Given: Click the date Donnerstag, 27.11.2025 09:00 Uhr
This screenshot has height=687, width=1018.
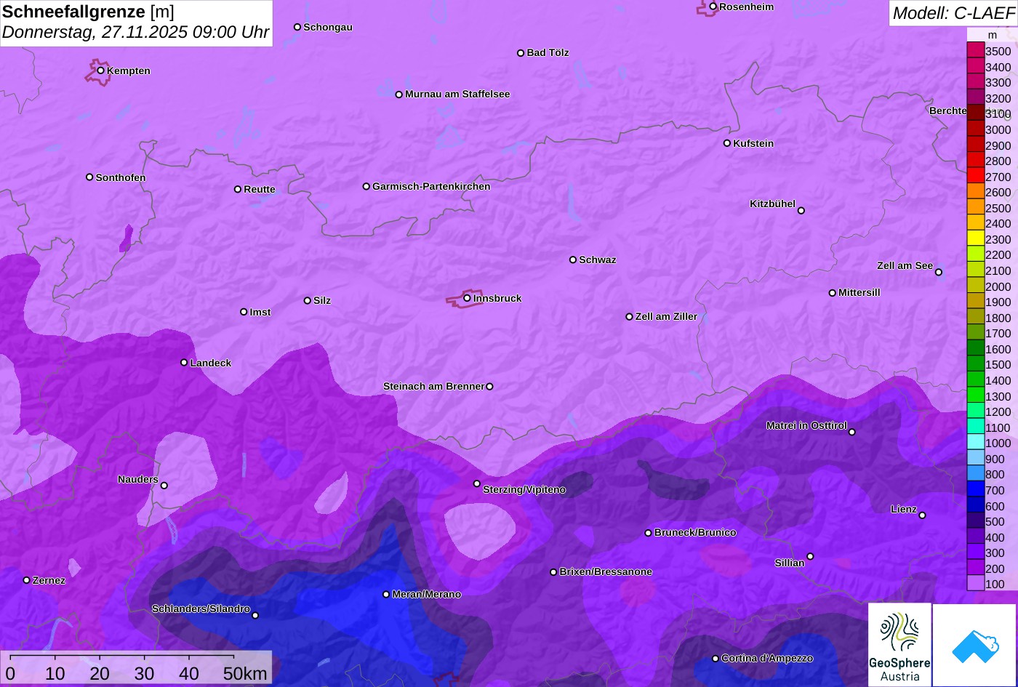Looking at the screenshot, I should click(x=136, y=33).
